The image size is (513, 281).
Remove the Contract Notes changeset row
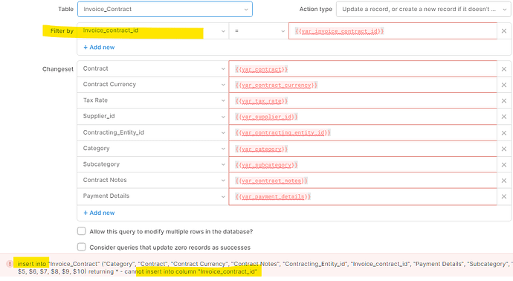pyautogui.click(x=504, y=181)
